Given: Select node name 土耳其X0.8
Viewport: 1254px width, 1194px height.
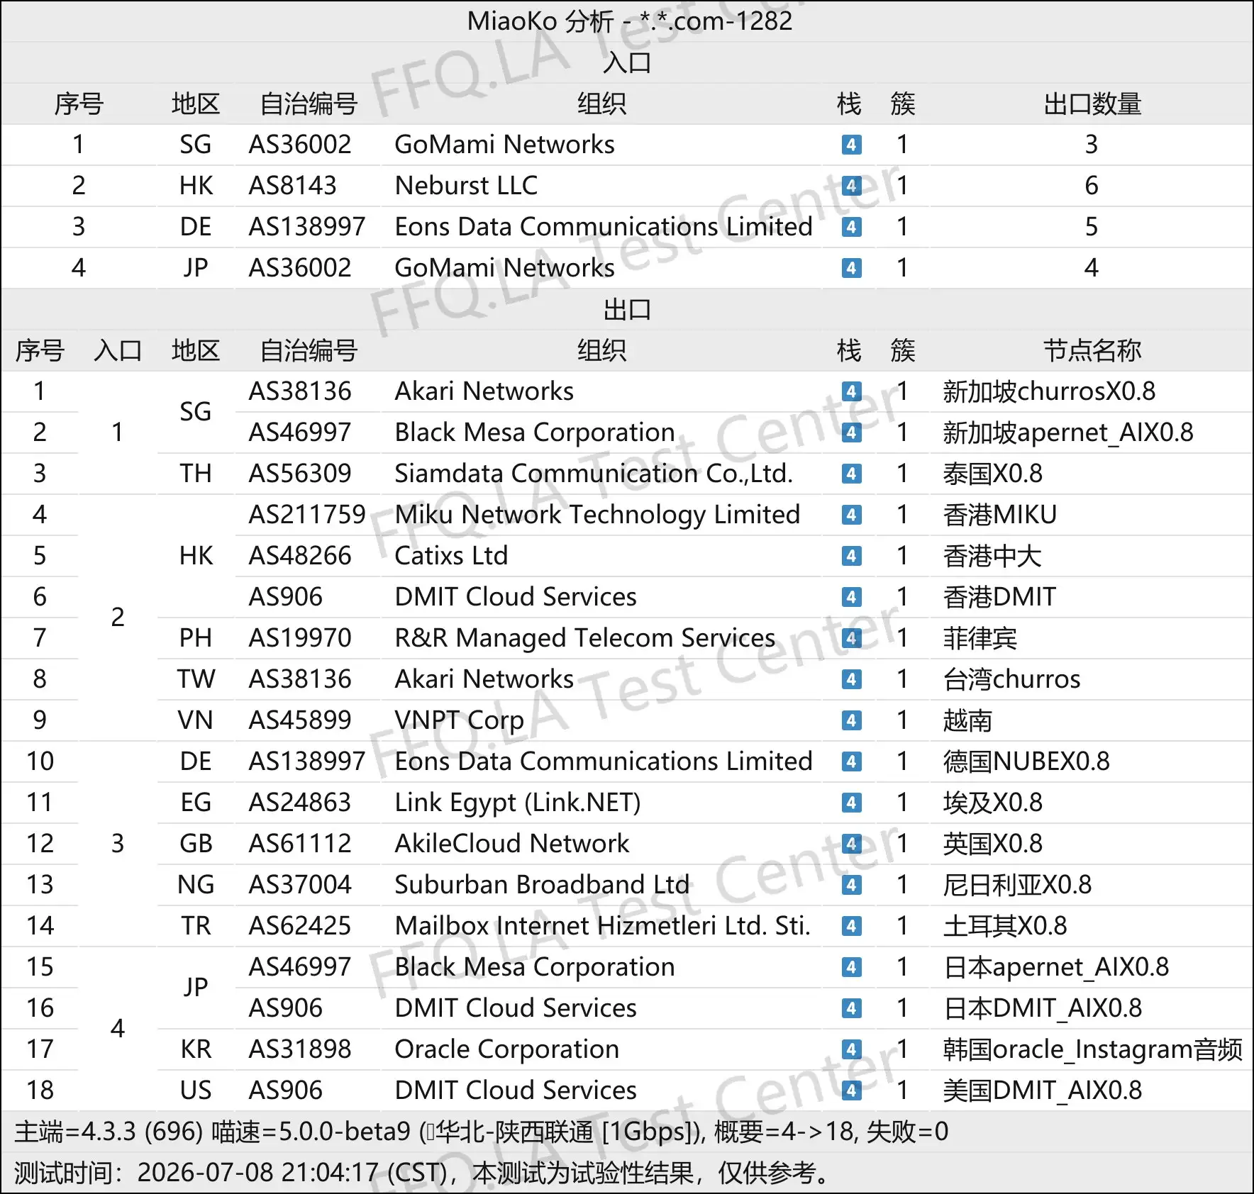Looking at the screenshot, I should point(1005,926).
